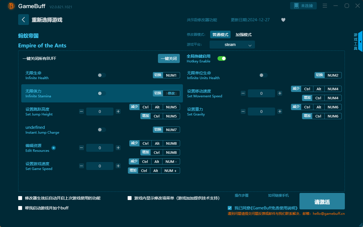Image resolution: width=363 pixels, height=227 pixels.
Task: Open the hamburger menu icon
Action: tap(325, 6)
